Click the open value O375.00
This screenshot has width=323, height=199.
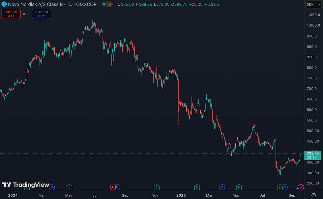pyautogui.click(x=126, y=4)
